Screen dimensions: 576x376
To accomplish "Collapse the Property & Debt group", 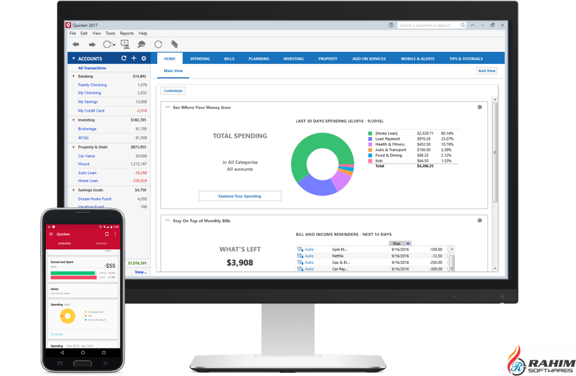I will [x=73, y=147].
